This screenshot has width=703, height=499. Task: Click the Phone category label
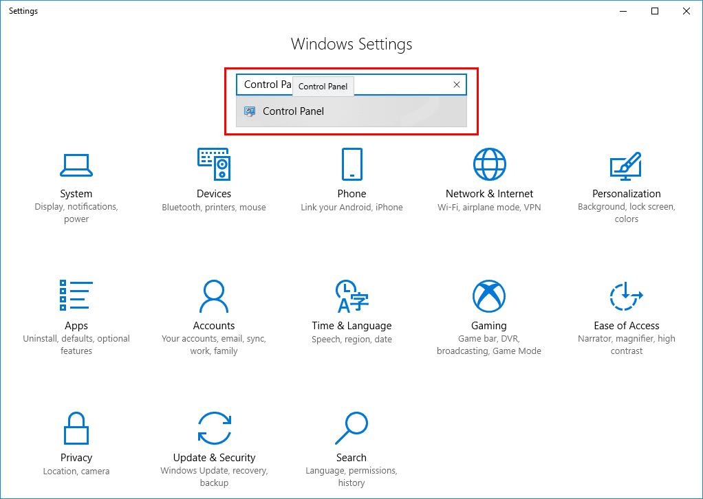pyautogui.click(x=352, y=194)
